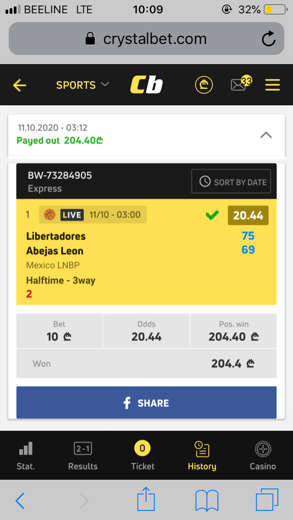Share the winning bet on Facebook
Image resolution: width=293 pixels, height=520 pixels.
[x=146, y=403]
